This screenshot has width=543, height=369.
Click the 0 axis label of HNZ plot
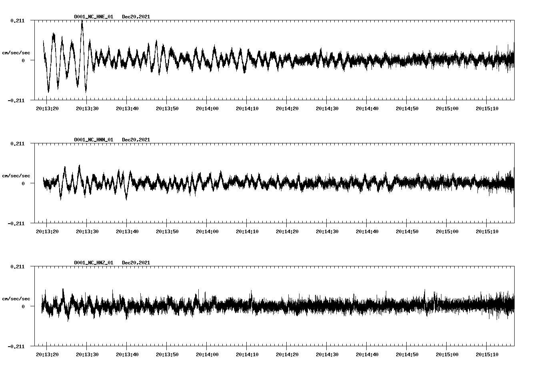tap(23, 306)
